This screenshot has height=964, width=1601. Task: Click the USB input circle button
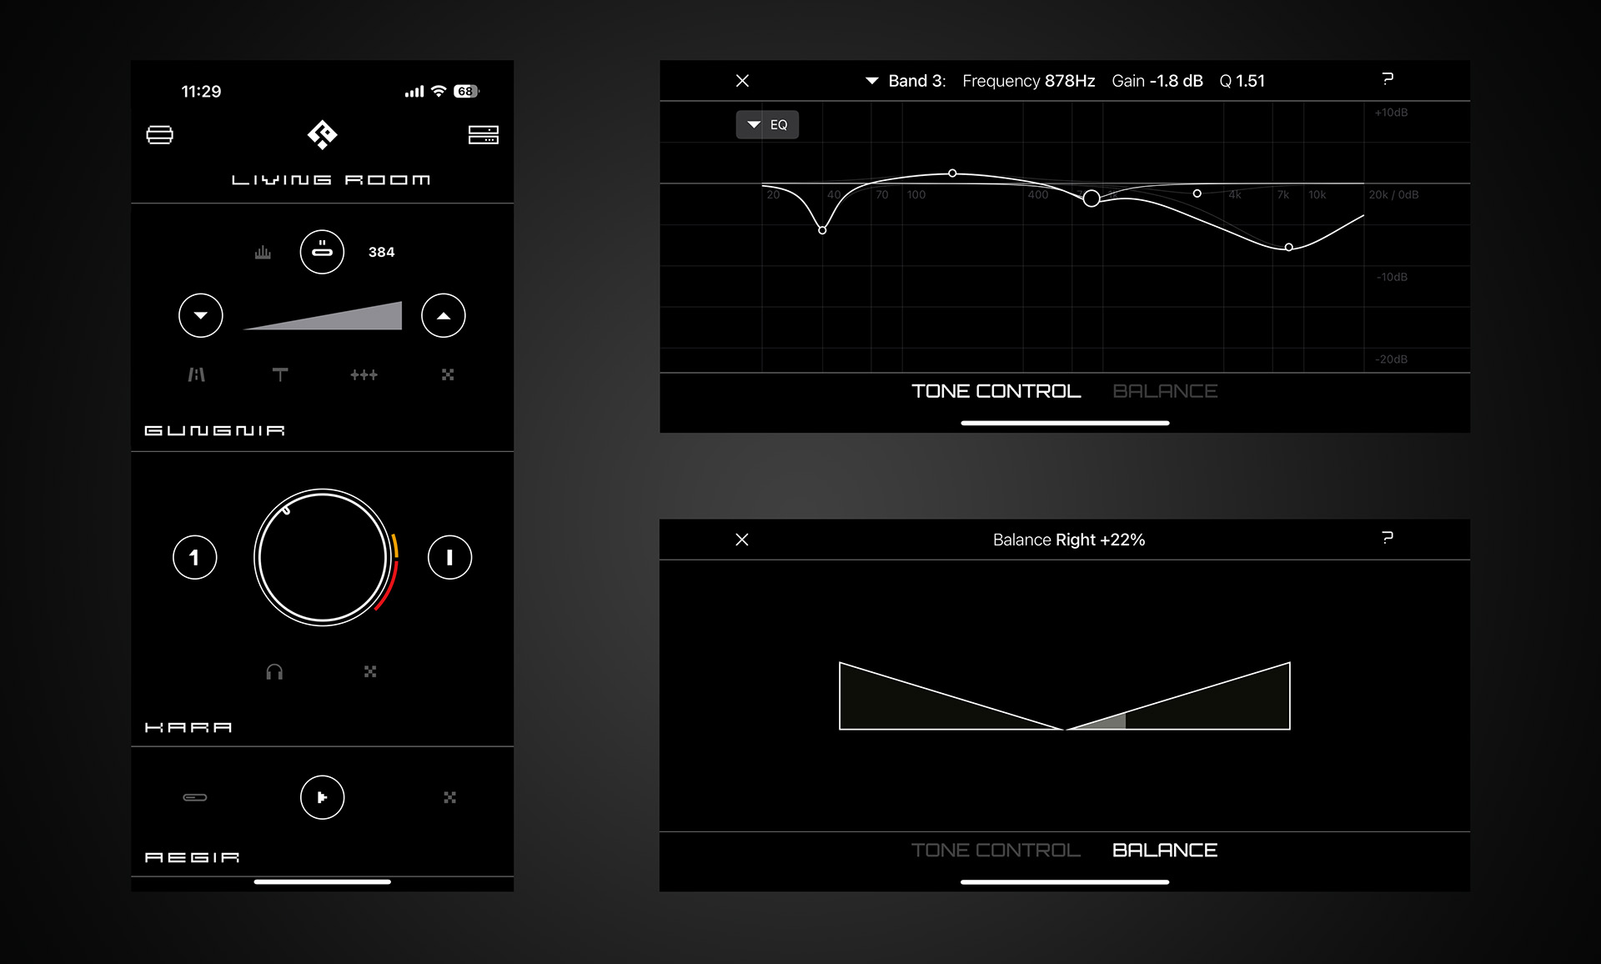322,252
